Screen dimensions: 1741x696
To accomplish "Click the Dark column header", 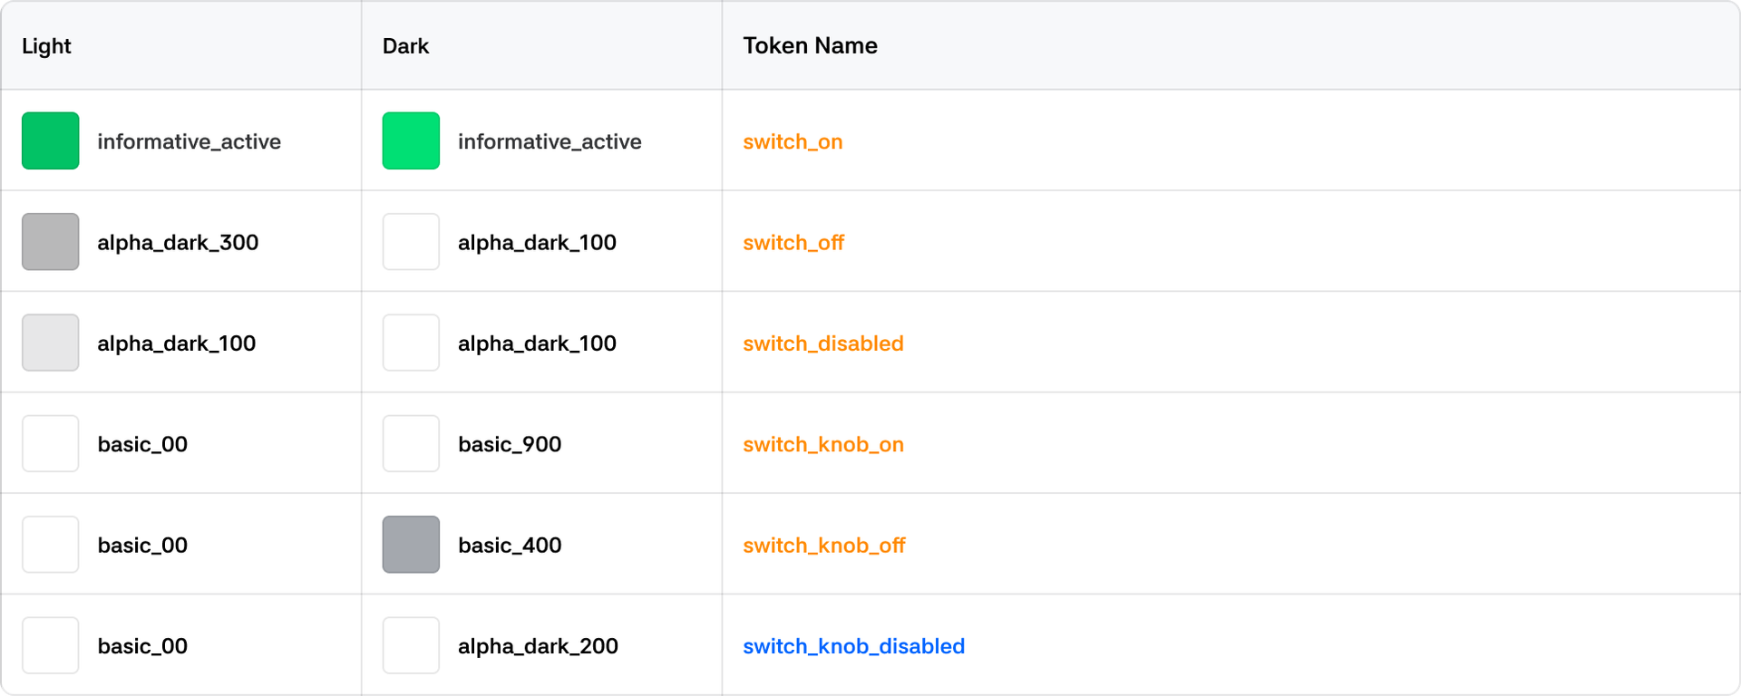I will tap(405, 46).
